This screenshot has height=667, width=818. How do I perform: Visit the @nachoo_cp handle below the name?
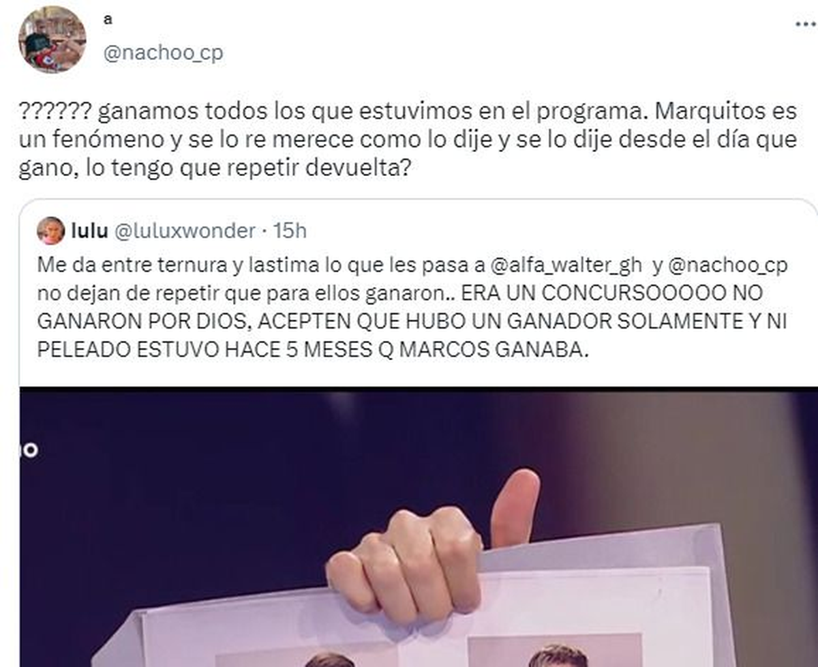[163, 53]
